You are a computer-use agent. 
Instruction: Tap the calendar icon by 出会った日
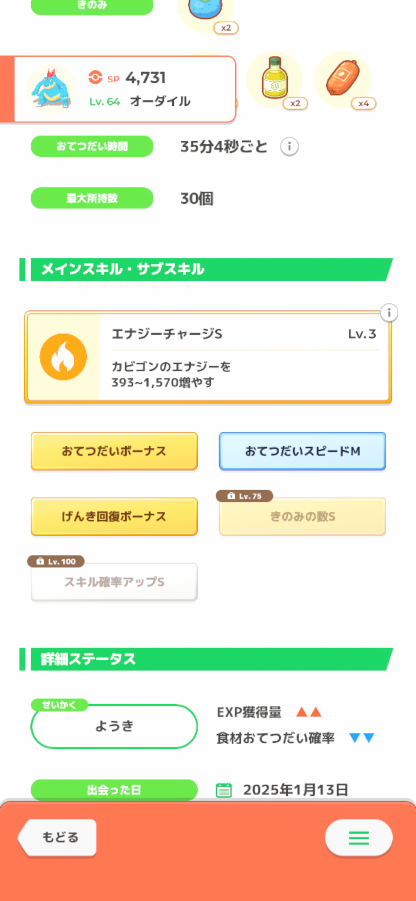(x=224, y=790)
